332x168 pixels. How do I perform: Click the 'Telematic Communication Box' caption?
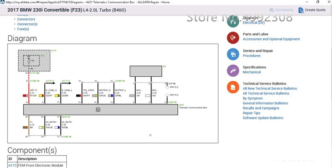click(193, 107)
